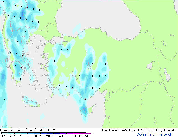Pick the 45–50 mm legend swatch
The image size is (178, 137).
coord(83,133)
